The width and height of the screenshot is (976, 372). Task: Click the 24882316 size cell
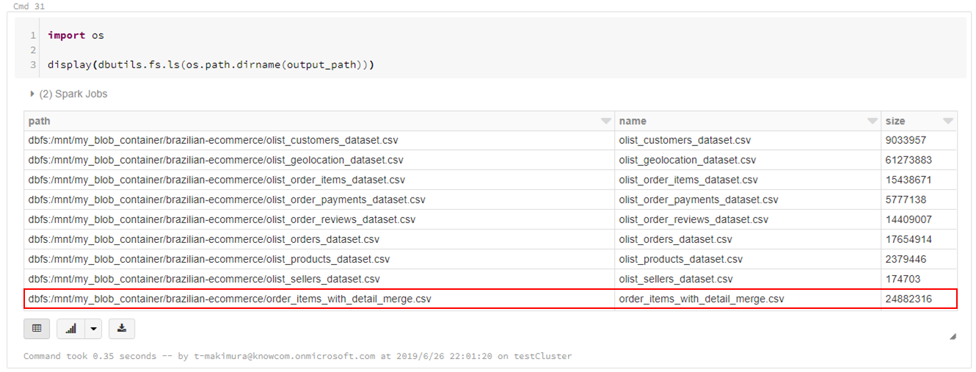[909, 299]
